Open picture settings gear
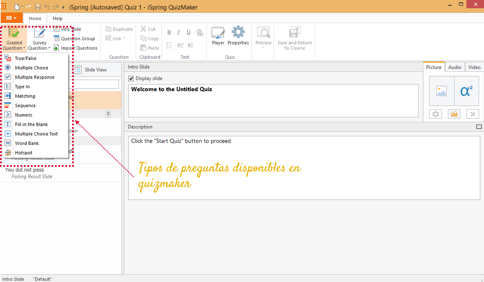Viewport: 484px width, 282px height. (436, 114)
